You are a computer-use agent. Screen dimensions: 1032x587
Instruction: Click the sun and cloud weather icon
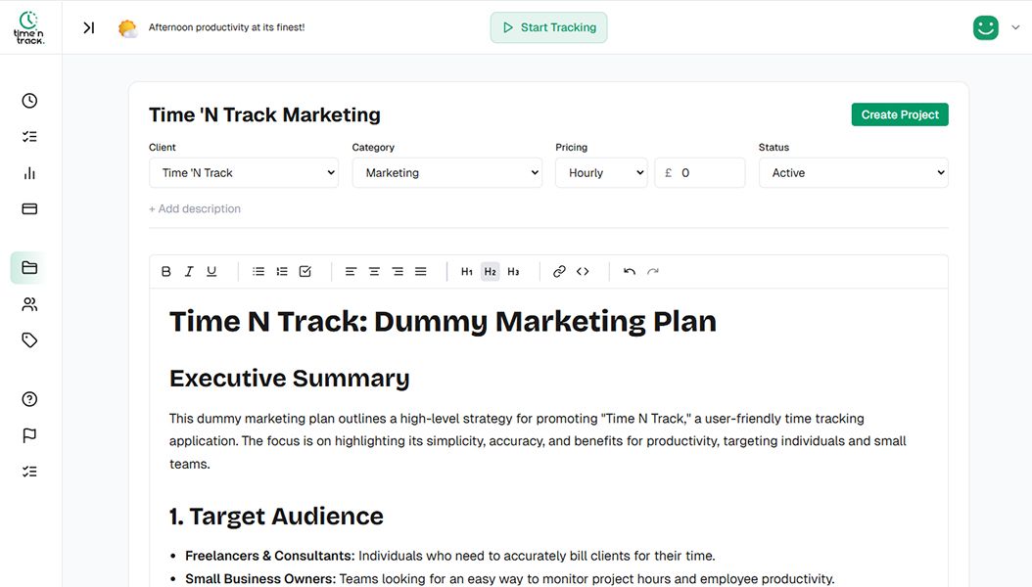click(127, 28)
